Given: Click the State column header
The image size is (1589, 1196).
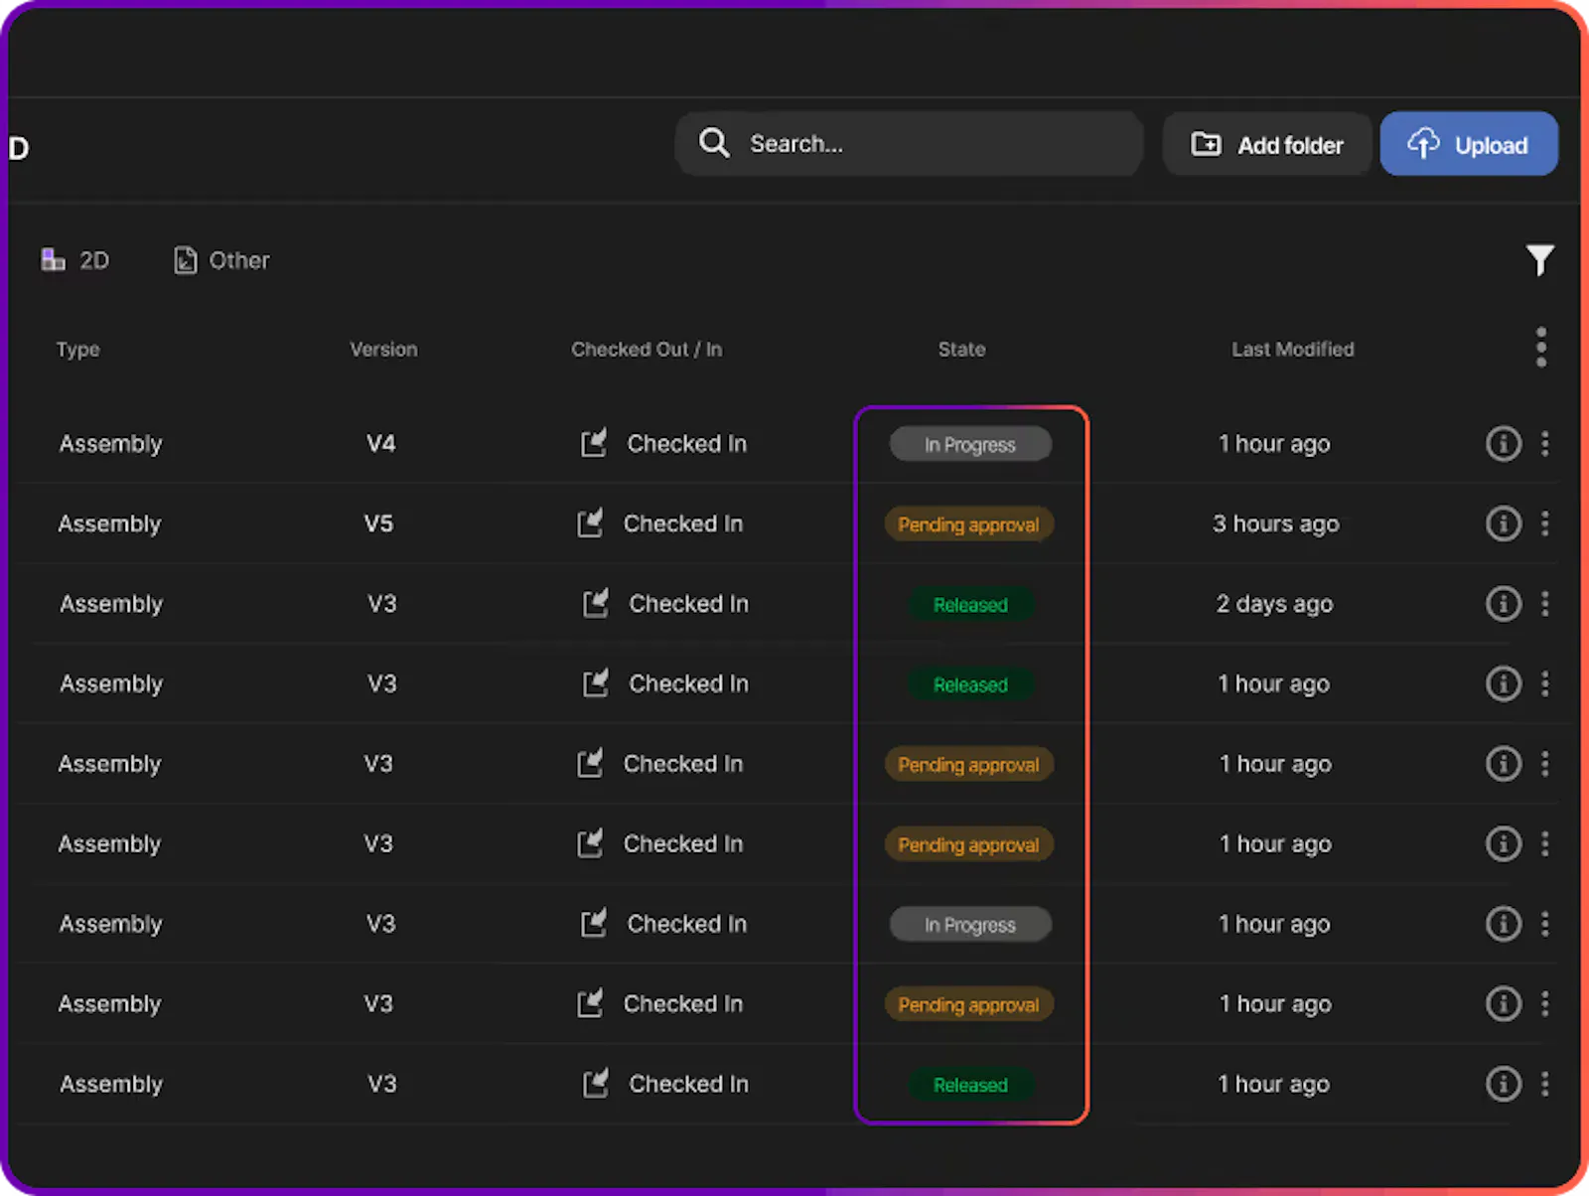Looking at the screenshot, I should point(962,350).
